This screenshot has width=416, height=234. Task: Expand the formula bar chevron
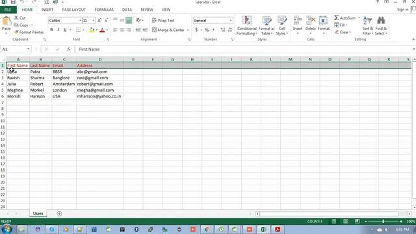tap(413, 49)
